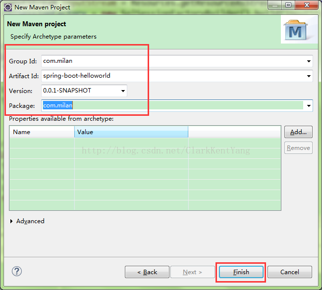The height and width of the screenshot is (290, 322).
Task: Open the Package dropdown arrow
Action: 309,106
